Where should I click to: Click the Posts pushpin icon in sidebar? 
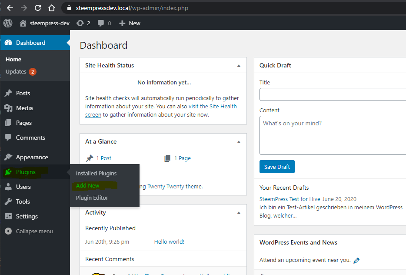(8, 93)
